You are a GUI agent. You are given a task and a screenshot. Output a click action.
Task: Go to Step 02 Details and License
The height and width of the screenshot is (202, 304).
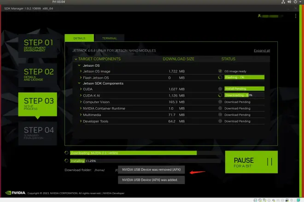pyautogui.click(x=38, y=75)
